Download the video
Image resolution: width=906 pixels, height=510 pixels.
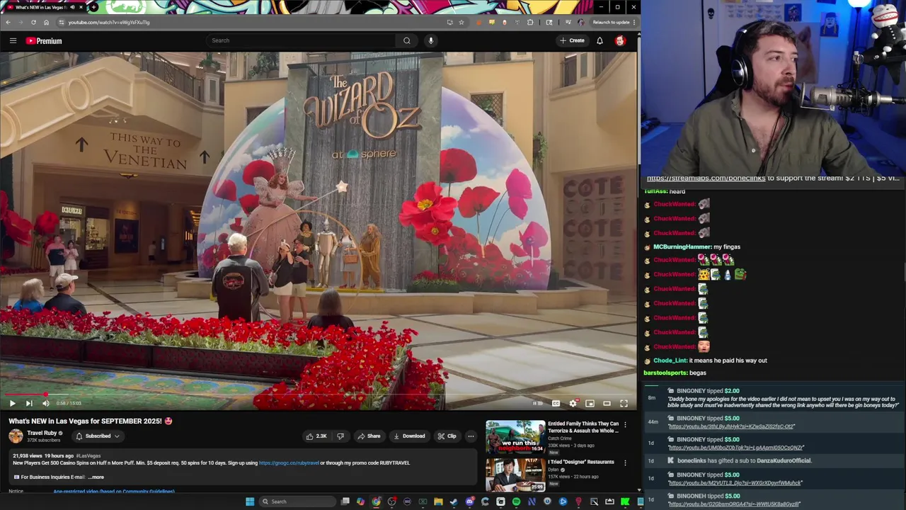pyautogui.click(x=409, y=436)
